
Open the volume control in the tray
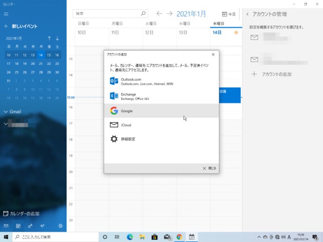click(284, 237)
